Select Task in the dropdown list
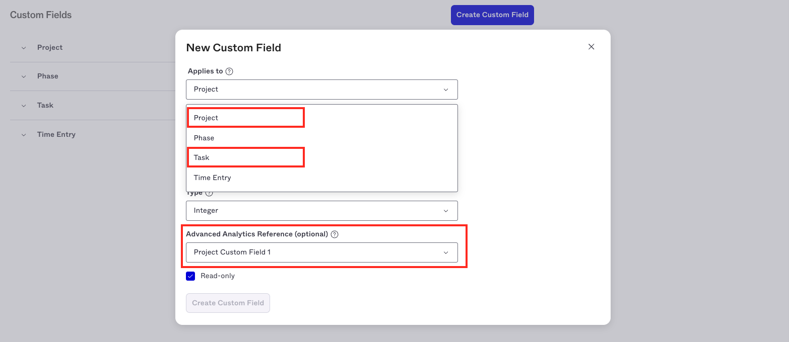Screen dimensions: 789x342 [322, 157]
